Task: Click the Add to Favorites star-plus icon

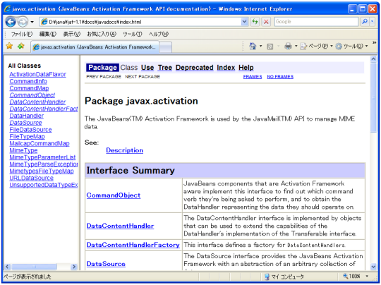Action: 21,46
